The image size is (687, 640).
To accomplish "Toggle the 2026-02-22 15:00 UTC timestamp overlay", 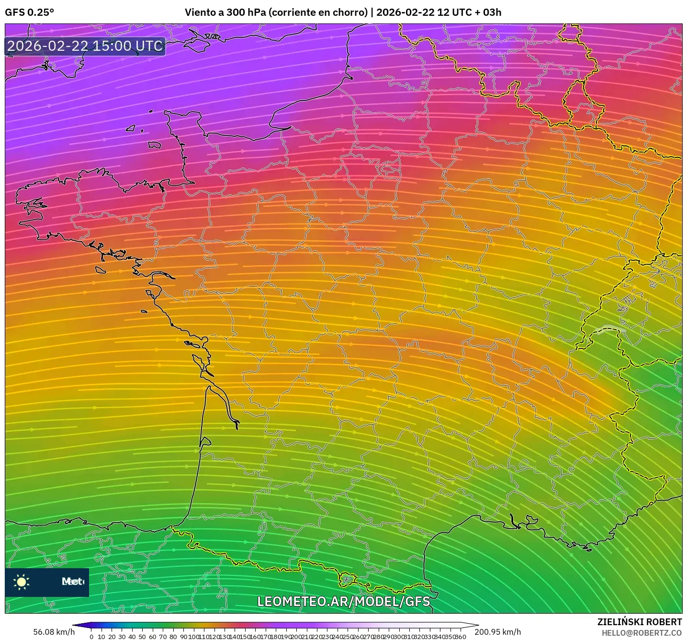I will pyautogui.click(x=84, y=46).
